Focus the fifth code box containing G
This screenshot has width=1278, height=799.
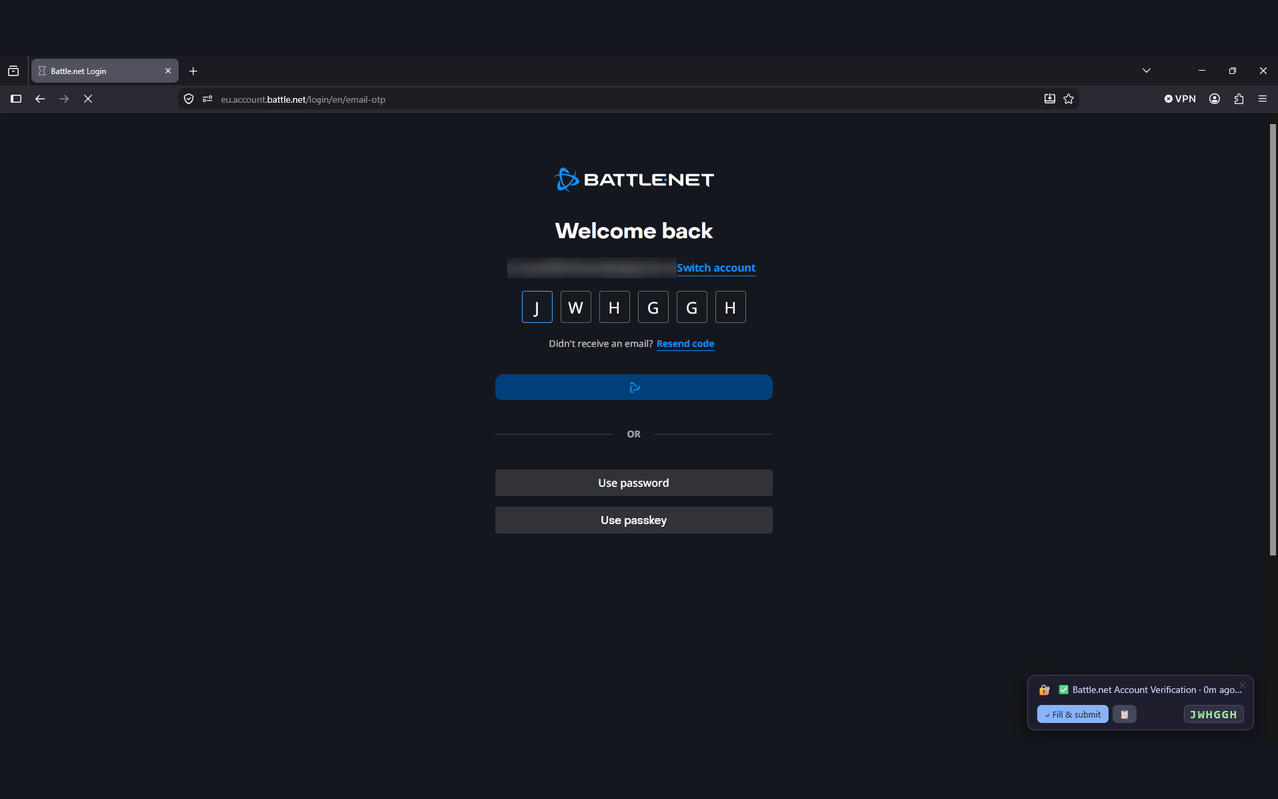(x=692, y=307)
